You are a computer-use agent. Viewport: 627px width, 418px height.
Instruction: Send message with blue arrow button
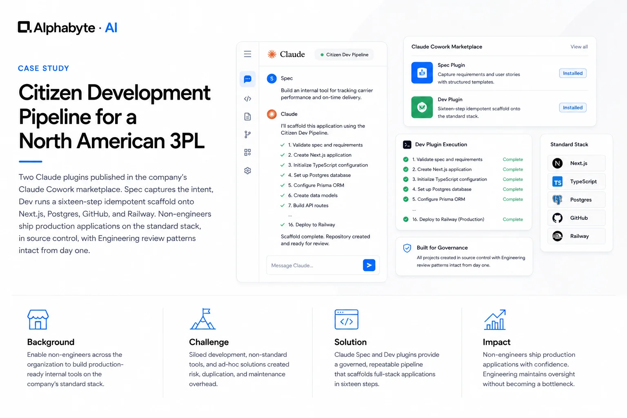coord(369,265)
